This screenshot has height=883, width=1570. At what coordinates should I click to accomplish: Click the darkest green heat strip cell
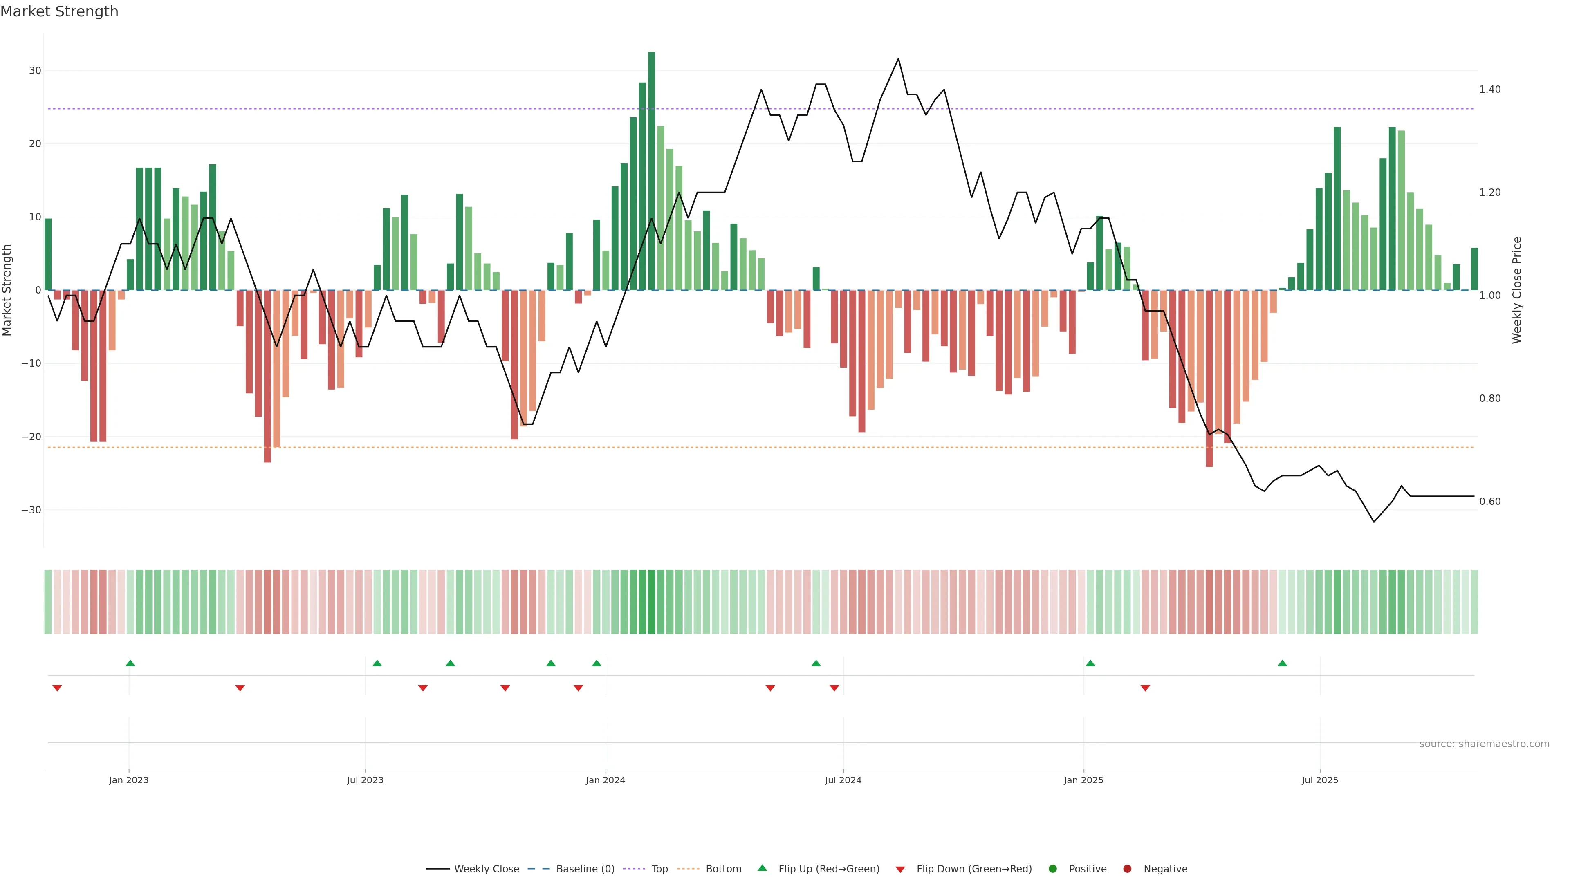pos(652,601)
